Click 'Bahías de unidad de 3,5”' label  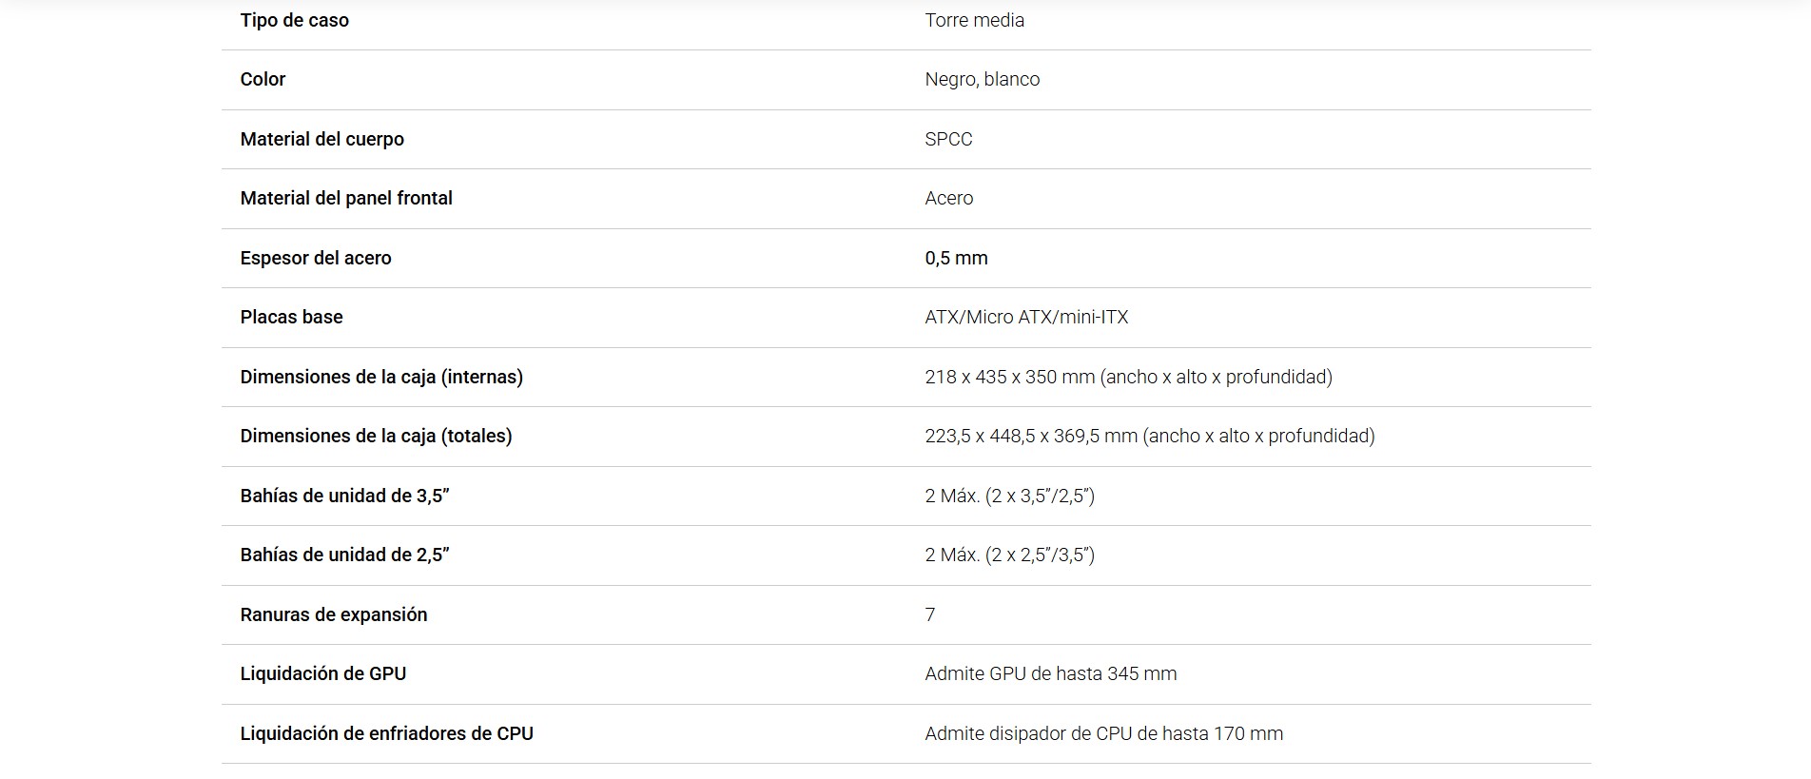tap(344, 496)
